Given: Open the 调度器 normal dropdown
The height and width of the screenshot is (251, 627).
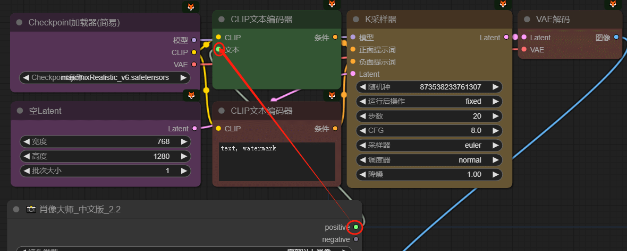Looking at the screenshot, I should [x=428, y=160].
